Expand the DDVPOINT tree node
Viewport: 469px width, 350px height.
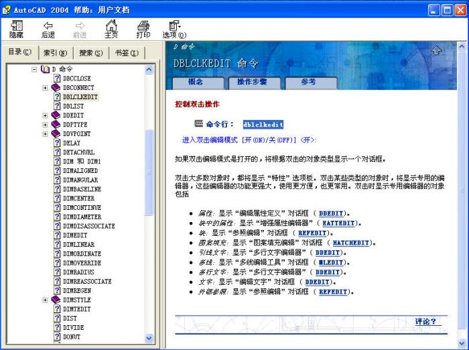(x=46, y=133)
